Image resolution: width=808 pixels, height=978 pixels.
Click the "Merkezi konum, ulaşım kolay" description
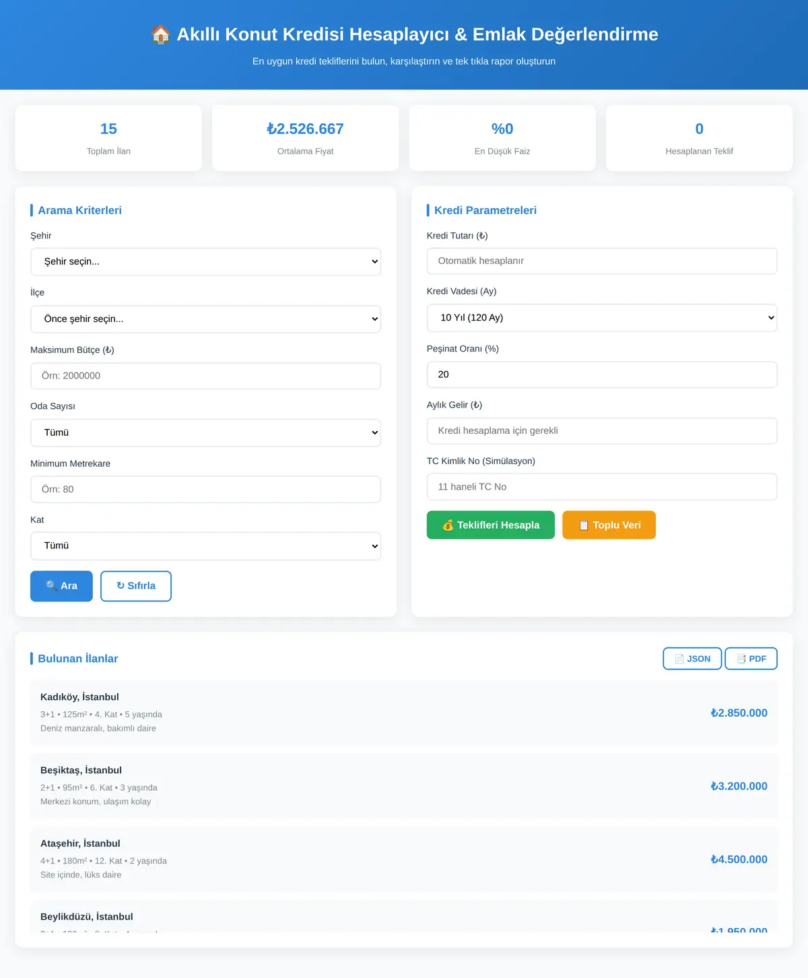pyautogui.click(x=96, y=802)
